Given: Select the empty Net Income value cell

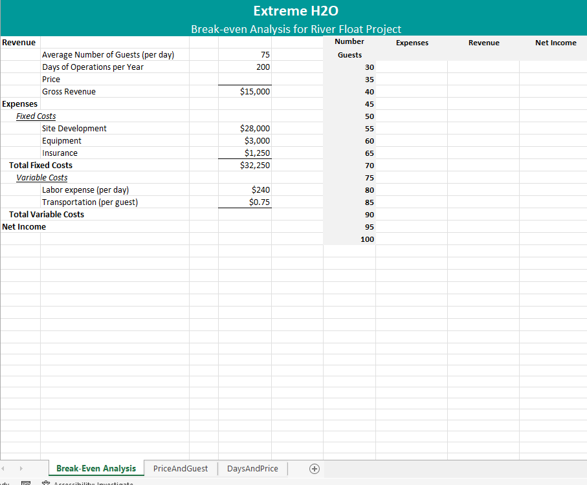Looking at the screenshot, I should tap(245, 227).
